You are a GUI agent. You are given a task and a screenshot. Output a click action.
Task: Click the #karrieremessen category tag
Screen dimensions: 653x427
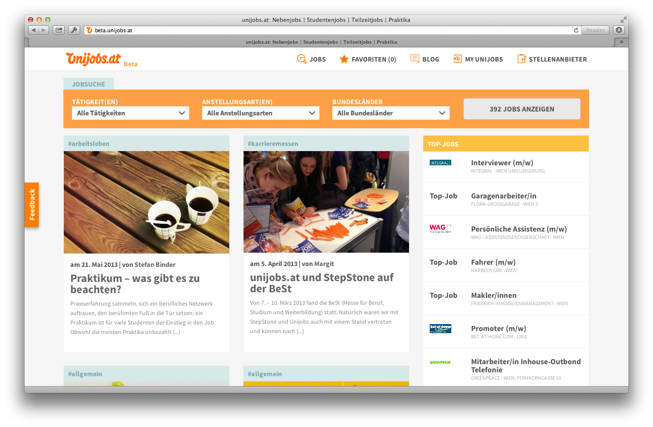click(273, 144)
